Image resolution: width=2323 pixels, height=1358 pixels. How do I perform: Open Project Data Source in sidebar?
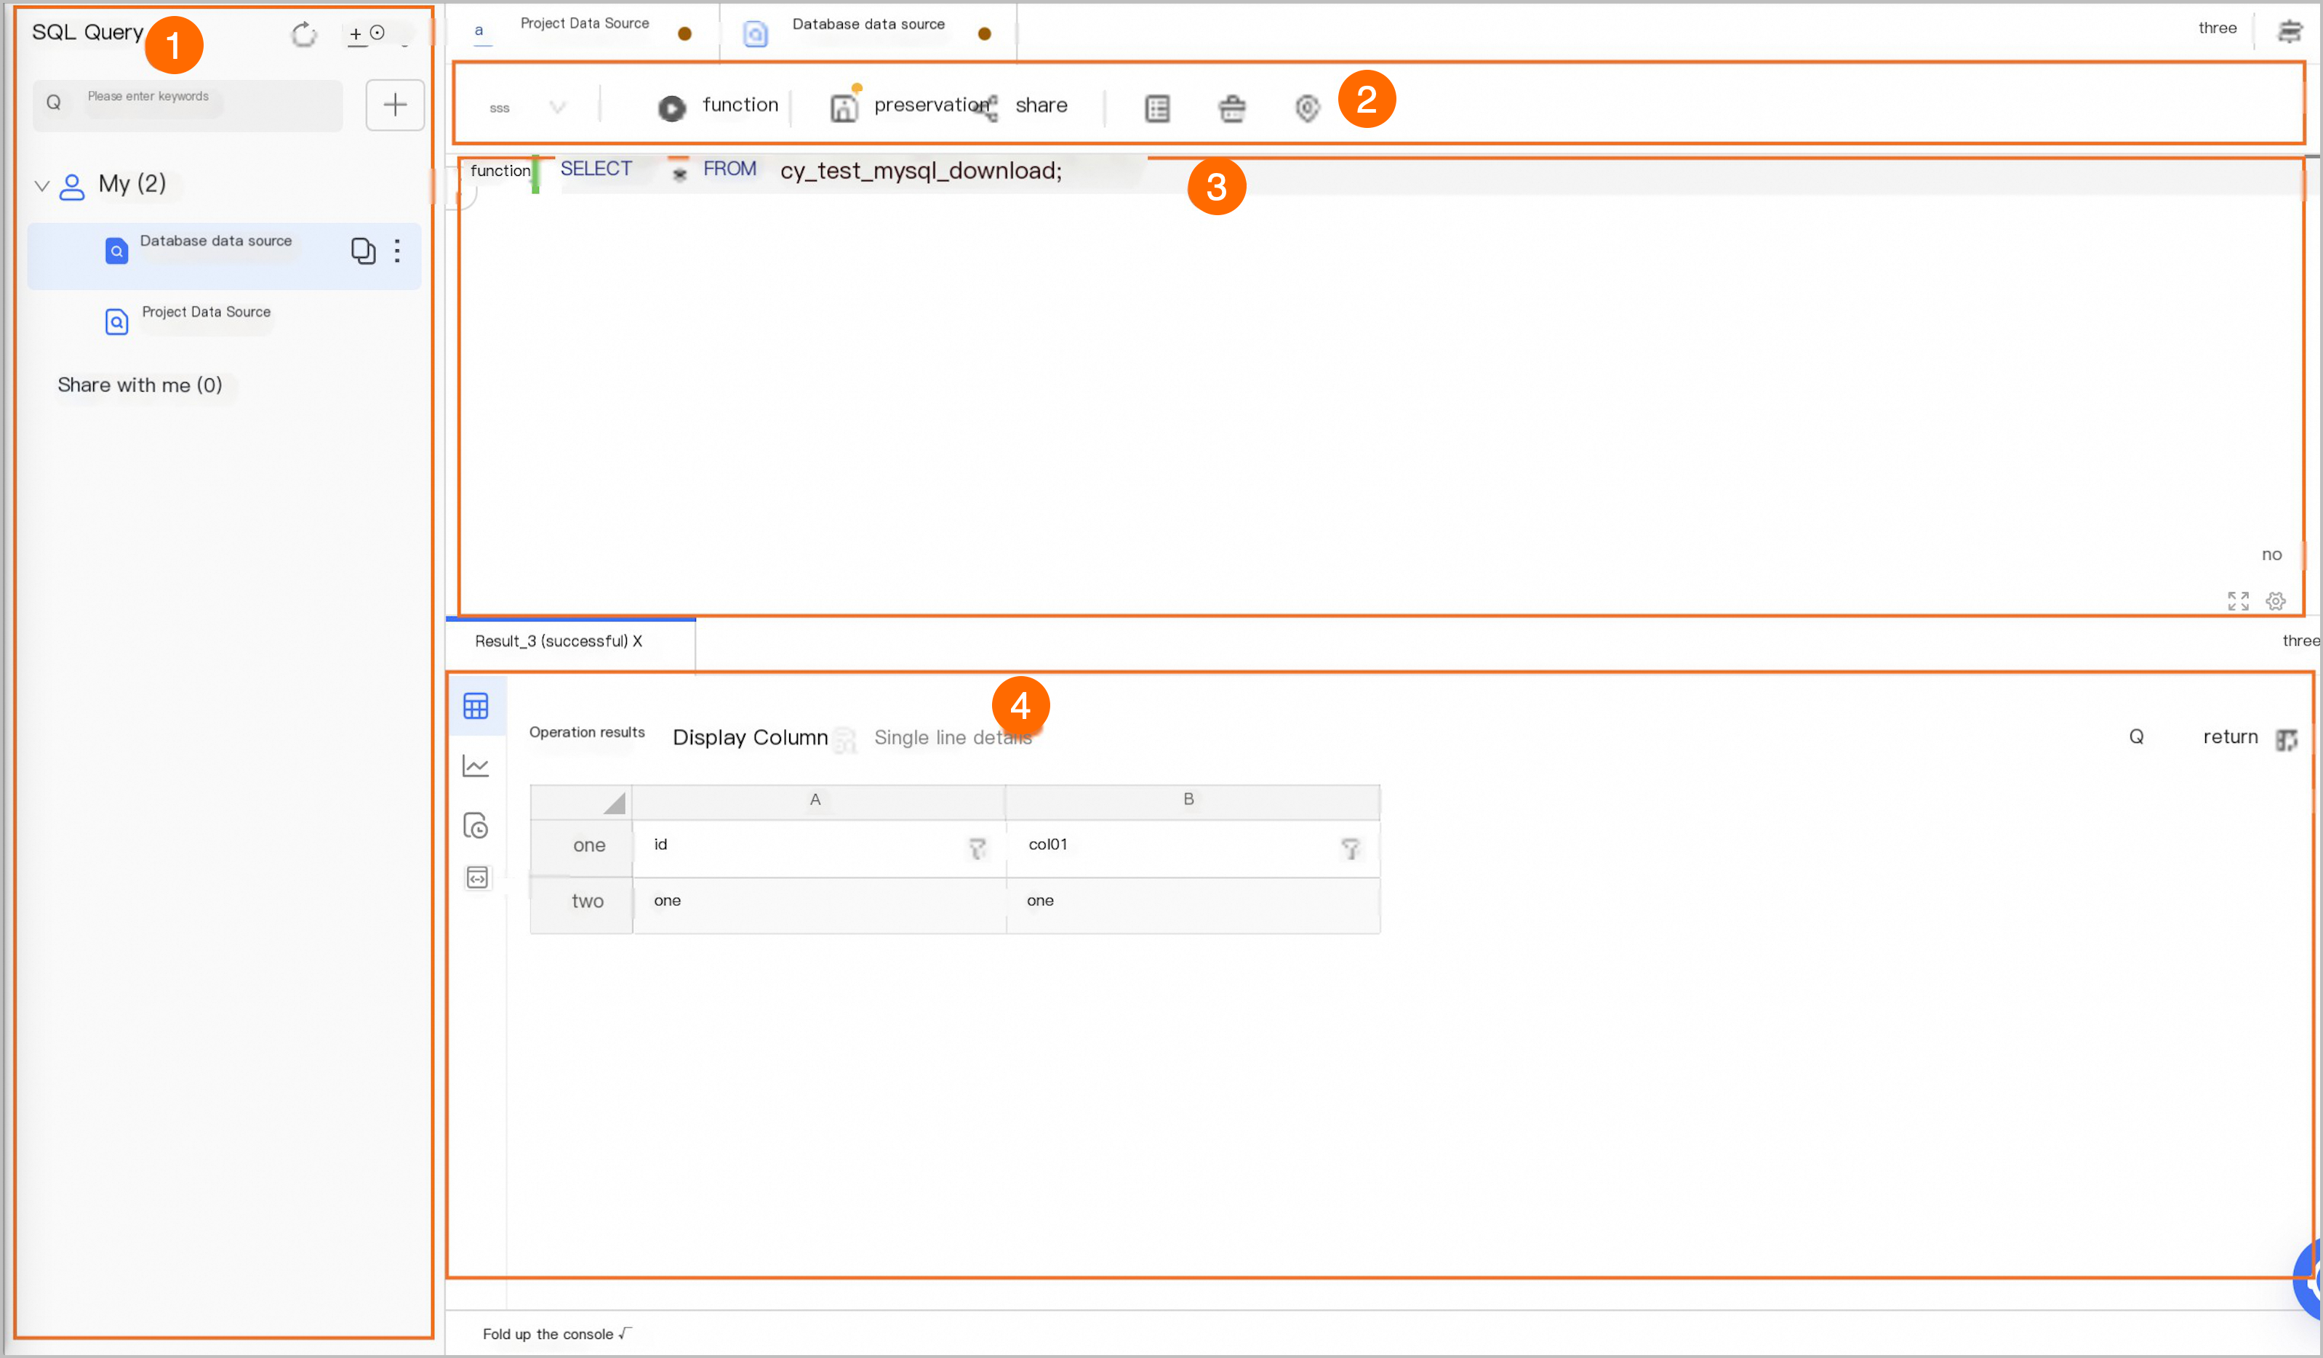pyautogui.click(x=206, y=313)
